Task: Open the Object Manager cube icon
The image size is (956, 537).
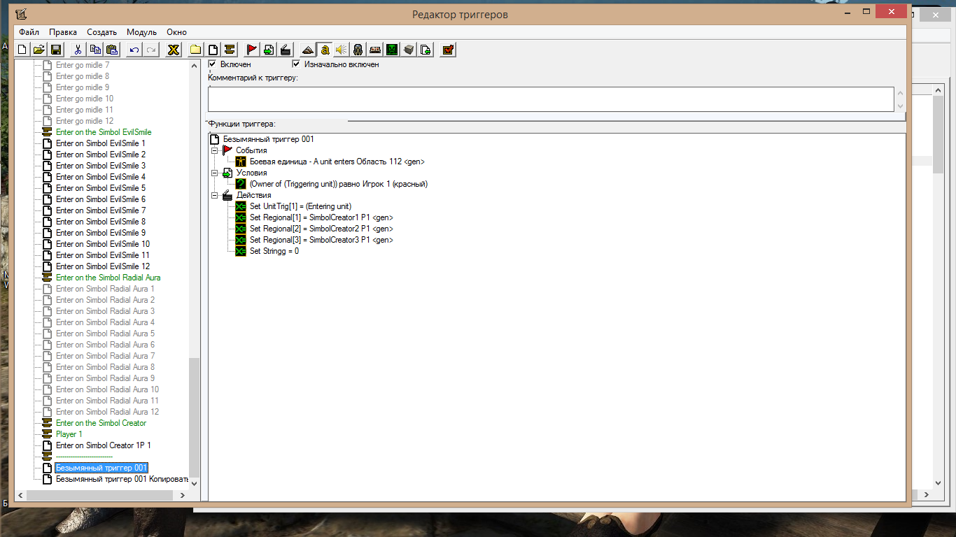Action: 409,49
